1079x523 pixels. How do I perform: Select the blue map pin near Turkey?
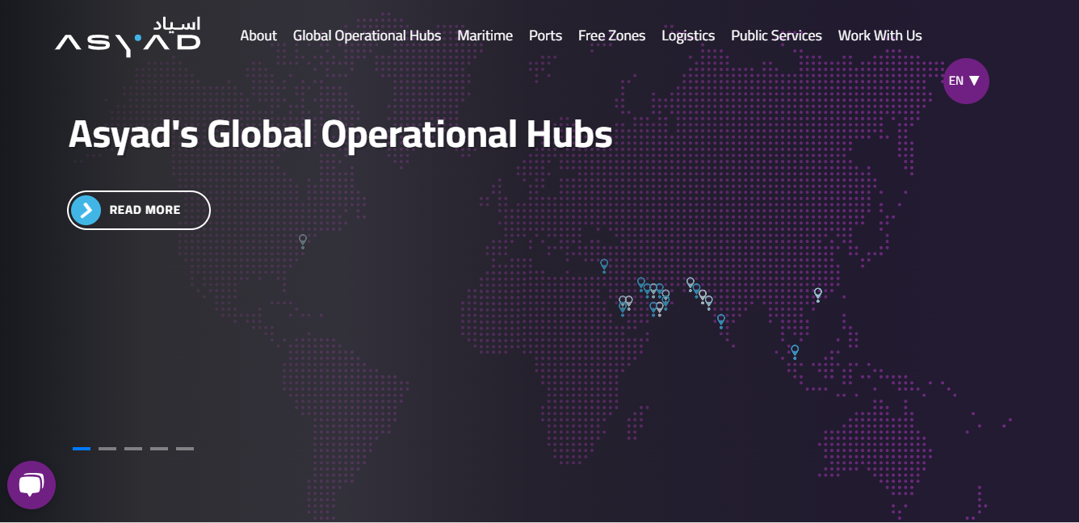(604, 264)
